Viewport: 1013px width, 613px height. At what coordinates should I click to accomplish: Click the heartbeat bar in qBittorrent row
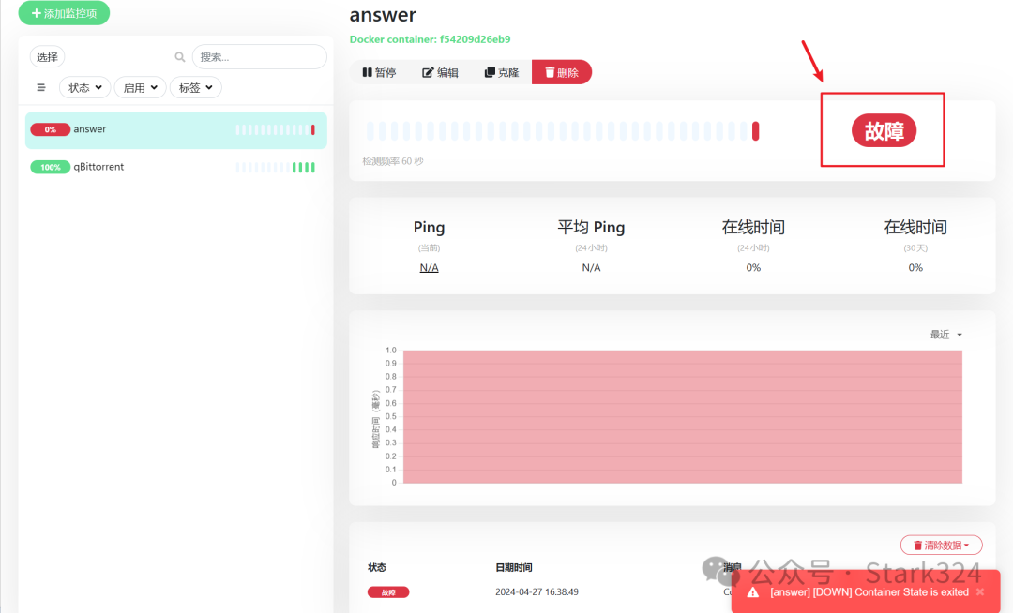(275, 167)
